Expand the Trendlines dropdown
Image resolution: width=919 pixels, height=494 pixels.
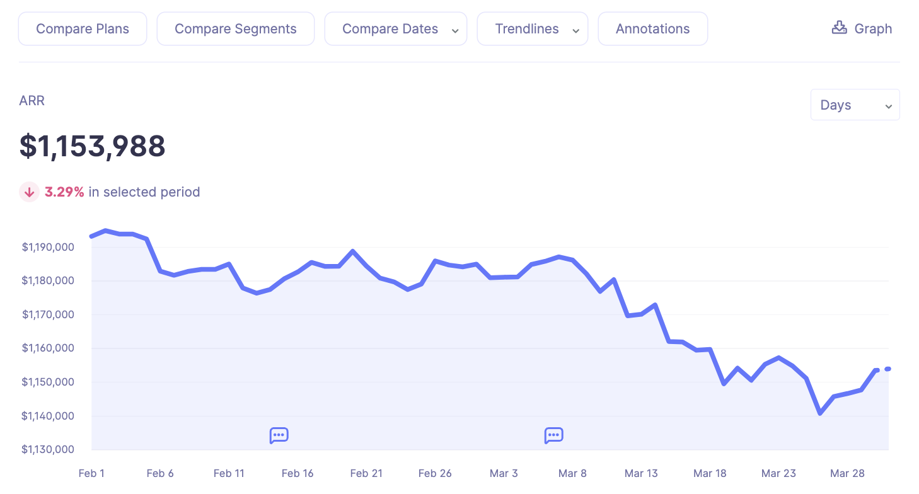tap(532, 29)
